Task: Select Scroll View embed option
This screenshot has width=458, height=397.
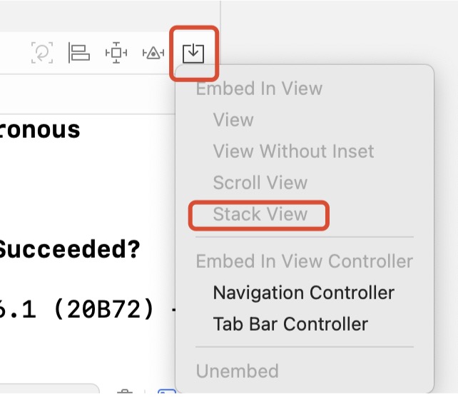Action: 260,183
